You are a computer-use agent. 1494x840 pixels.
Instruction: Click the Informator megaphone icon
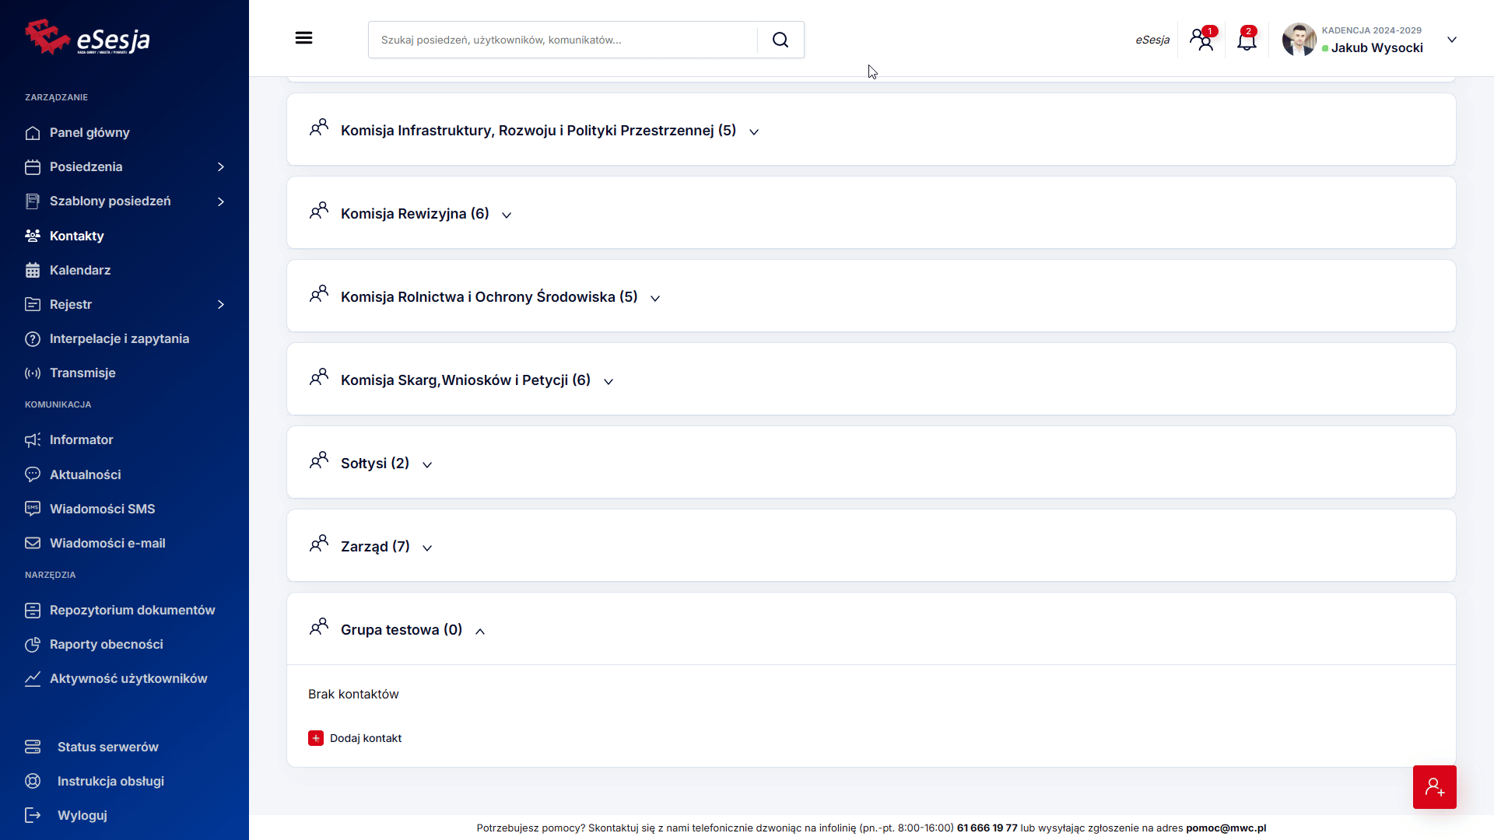33,440
